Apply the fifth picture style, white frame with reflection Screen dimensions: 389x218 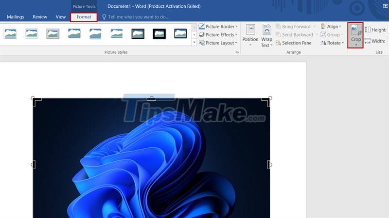95,33
